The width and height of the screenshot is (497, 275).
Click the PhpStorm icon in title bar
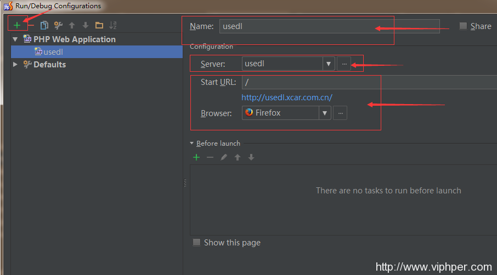click(8, 5)
